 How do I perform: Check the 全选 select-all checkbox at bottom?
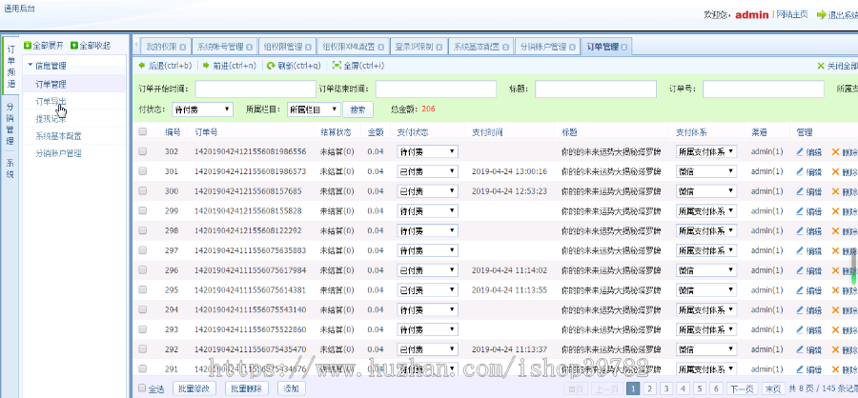pyautogui.click(x=143, y=388)
